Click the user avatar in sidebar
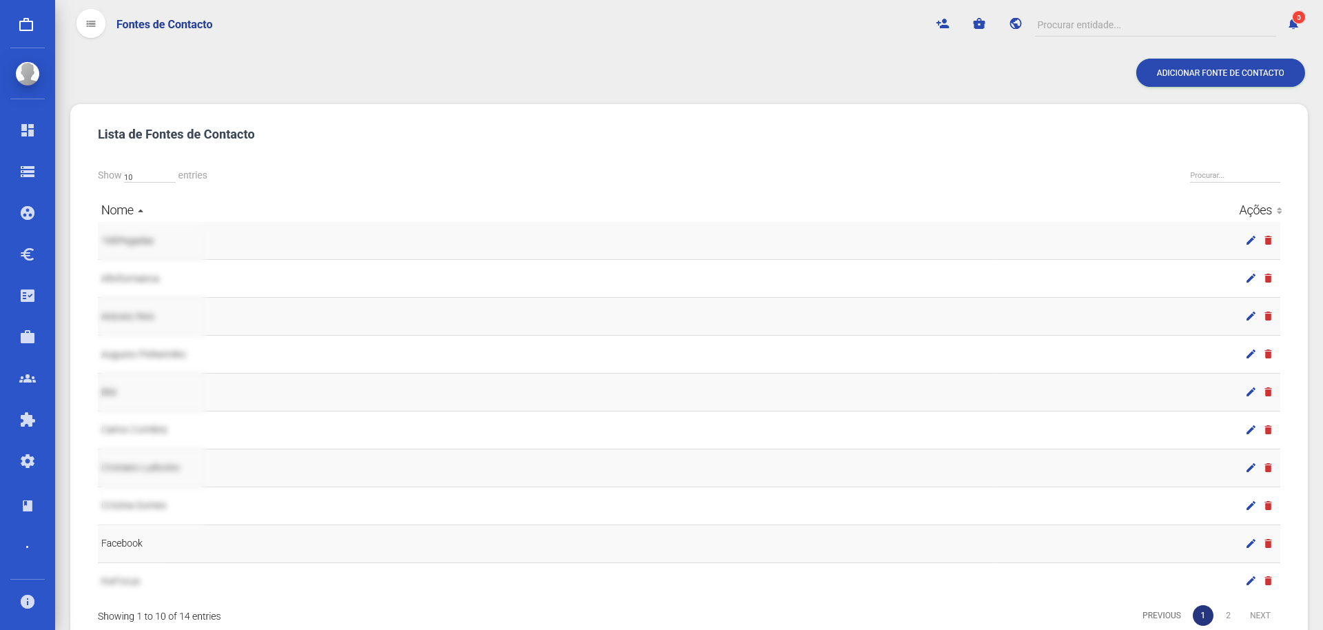 tap(28, 73)
